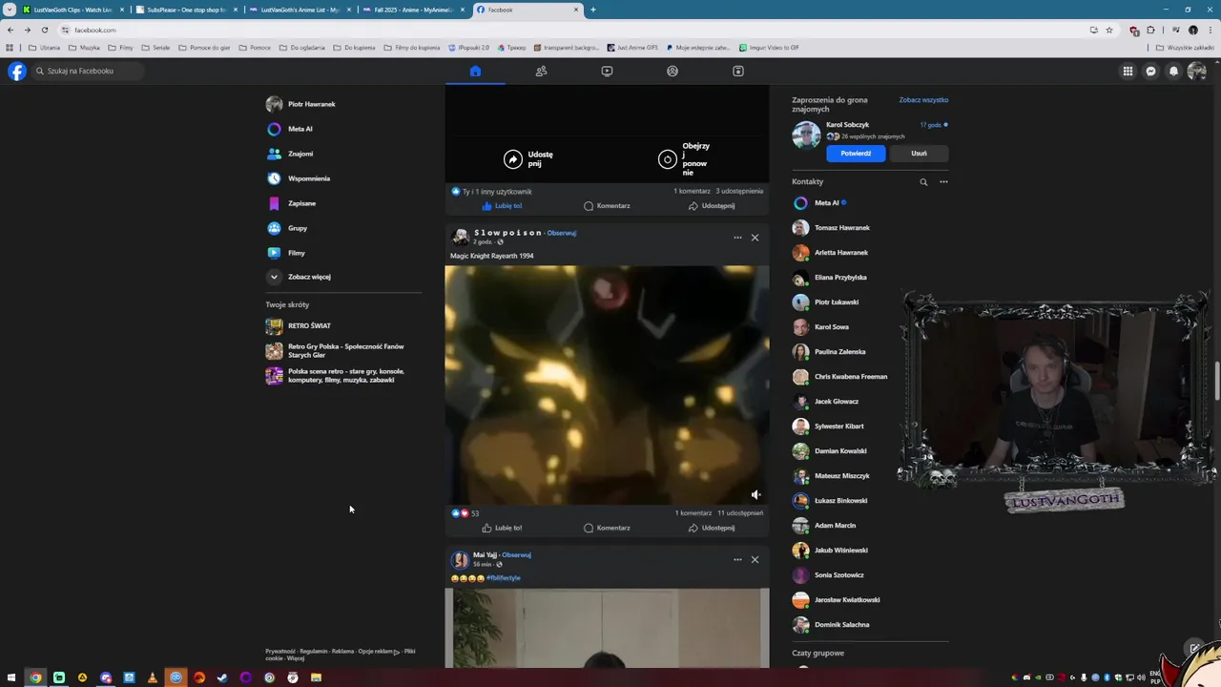This screenshot has width=1221, height=687.
Task: Switch to Fall 2025 Anime MyAnimeList tab
Action: click(413, 10)
